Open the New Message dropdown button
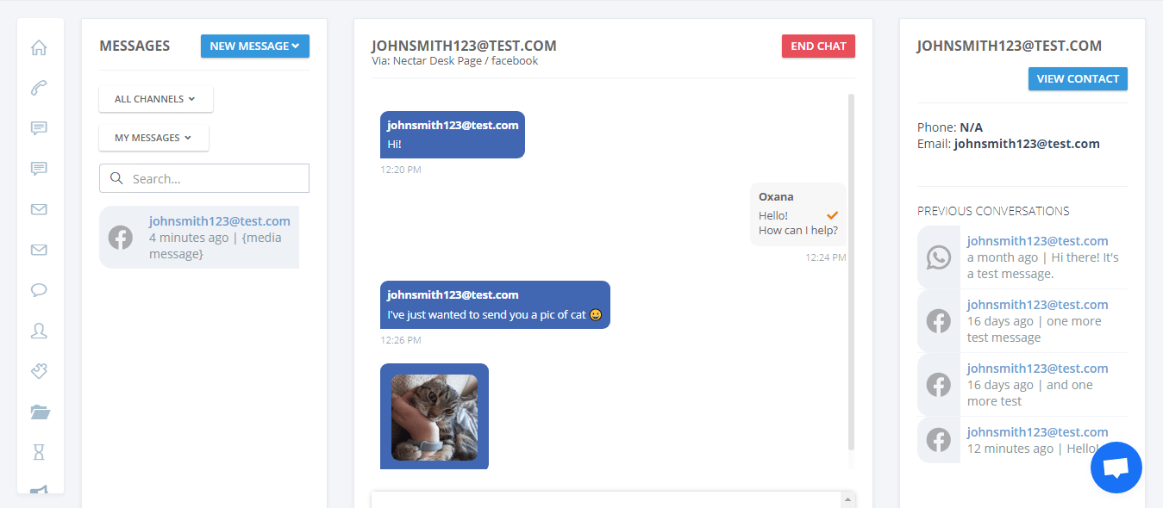Viewport: 1163px width, 508px height. point(255,46)
